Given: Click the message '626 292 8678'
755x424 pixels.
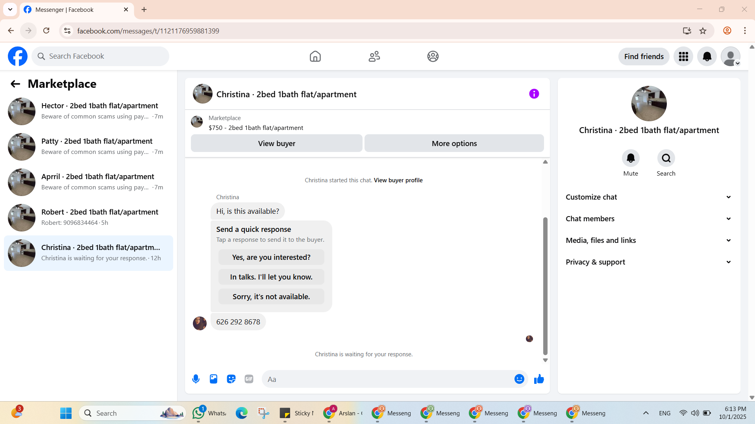Looking at the screenshot, I should pyautogui.click(x=238, y=322).
